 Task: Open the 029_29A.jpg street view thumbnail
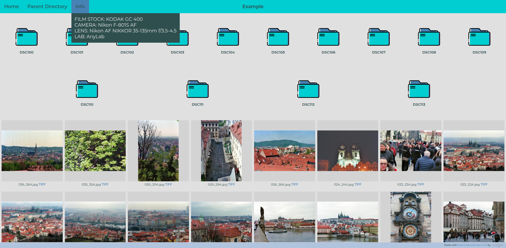221,151
